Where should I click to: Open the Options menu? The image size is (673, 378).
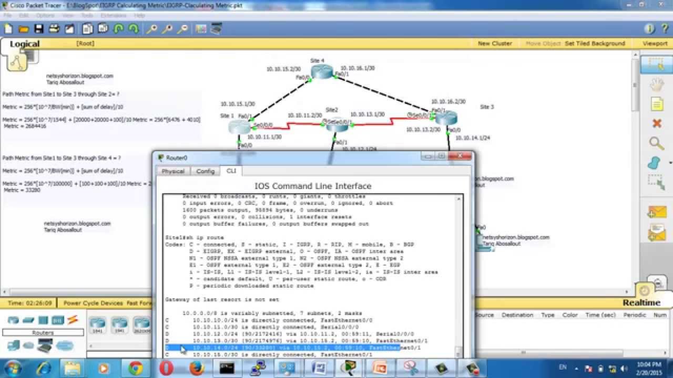[45, 16]
